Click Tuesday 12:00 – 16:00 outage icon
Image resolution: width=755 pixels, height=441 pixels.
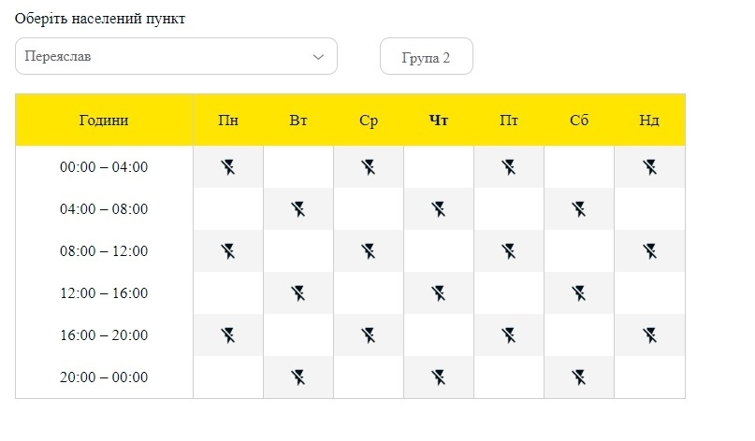point(298,292)
